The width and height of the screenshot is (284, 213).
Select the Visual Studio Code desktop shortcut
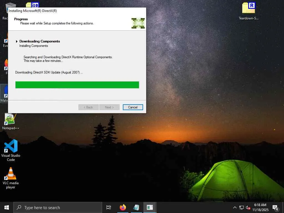click(11, 150)
